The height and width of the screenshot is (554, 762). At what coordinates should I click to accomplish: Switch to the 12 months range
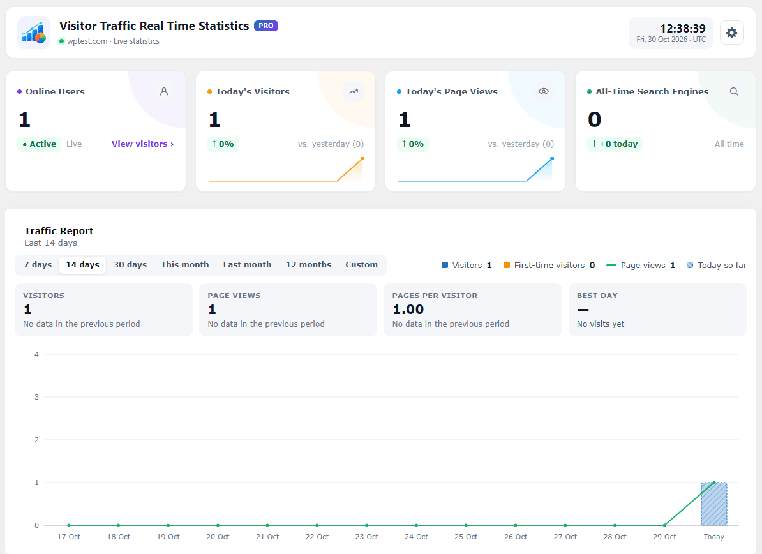[308, 264]
